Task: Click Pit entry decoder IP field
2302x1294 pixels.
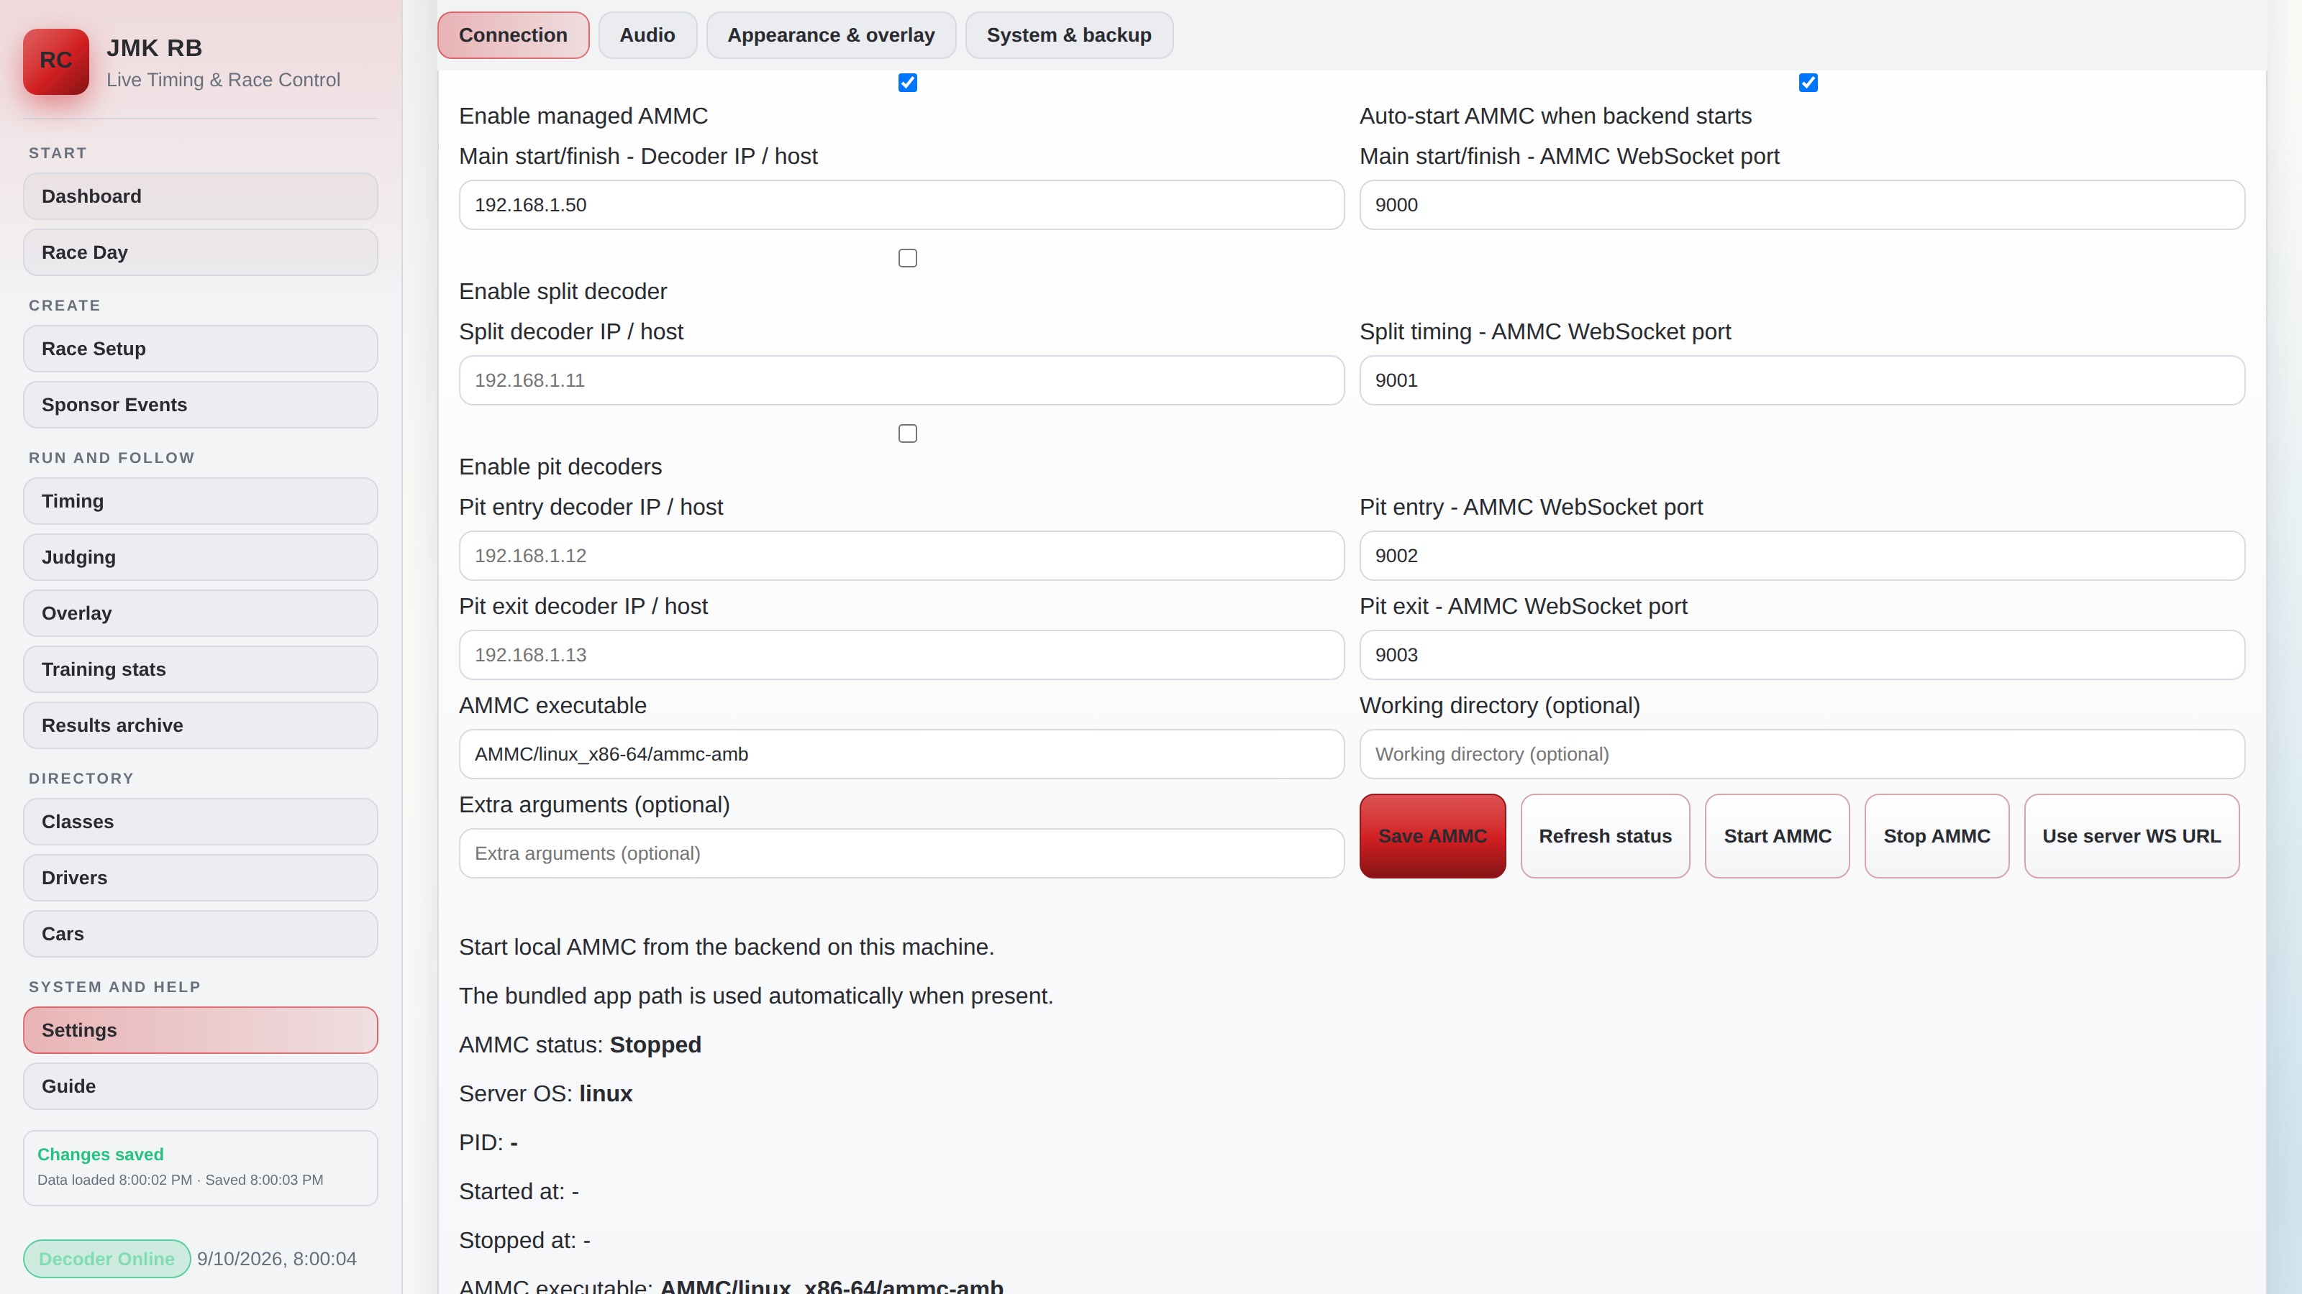Action: click(x=901, y=556)
